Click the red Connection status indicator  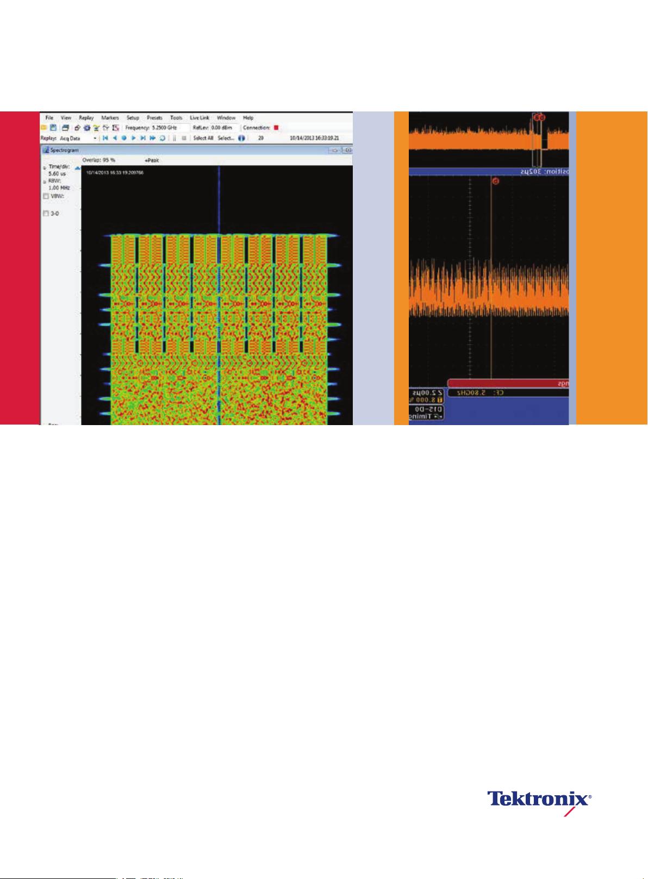276,128
